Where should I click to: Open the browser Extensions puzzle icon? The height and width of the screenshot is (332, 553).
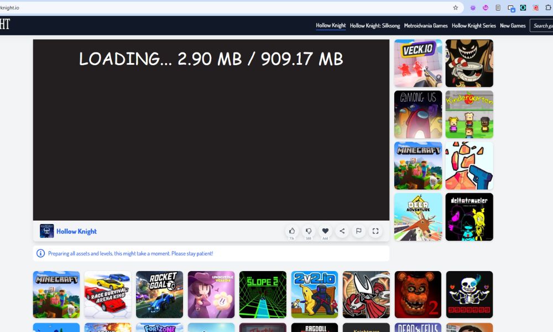coord(549,8)
